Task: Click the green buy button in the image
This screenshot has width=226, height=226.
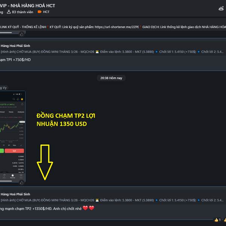Action: (x=2, y=151)
